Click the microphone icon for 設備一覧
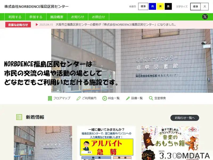213x160 pixels. point(128,98)
